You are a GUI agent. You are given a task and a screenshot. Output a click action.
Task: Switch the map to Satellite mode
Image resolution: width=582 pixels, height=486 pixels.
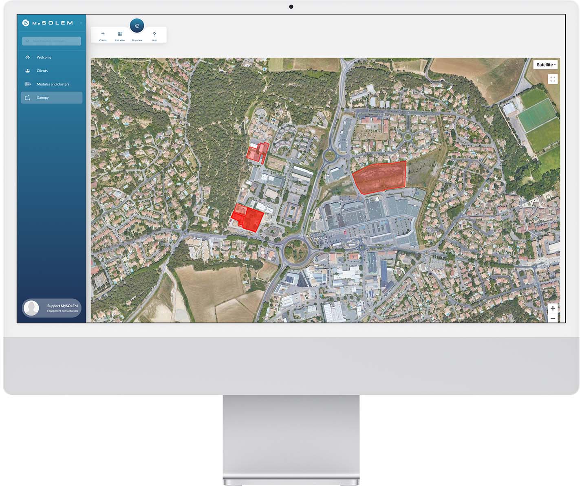(x=545, y=64)
